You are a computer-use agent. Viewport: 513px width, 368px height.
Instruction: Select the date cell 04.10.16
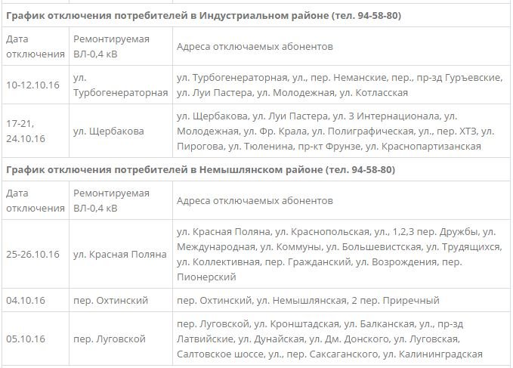(x=26, y=300)
